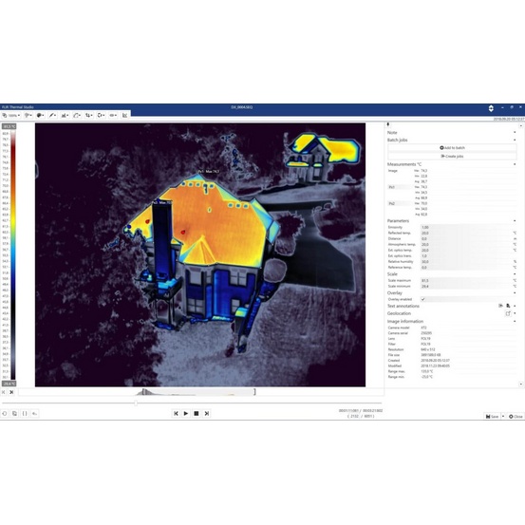This screenshot has width=525, height=525.
Task: Click the thermal color scale bar
Action: point(12,254)
